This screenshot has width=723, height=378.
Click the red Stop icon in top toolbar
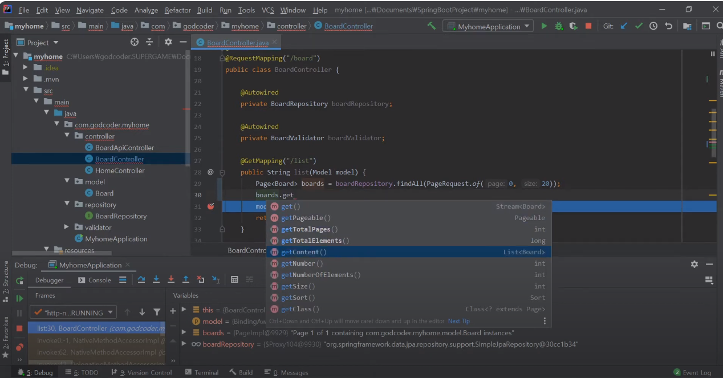[x=588, y=26]
